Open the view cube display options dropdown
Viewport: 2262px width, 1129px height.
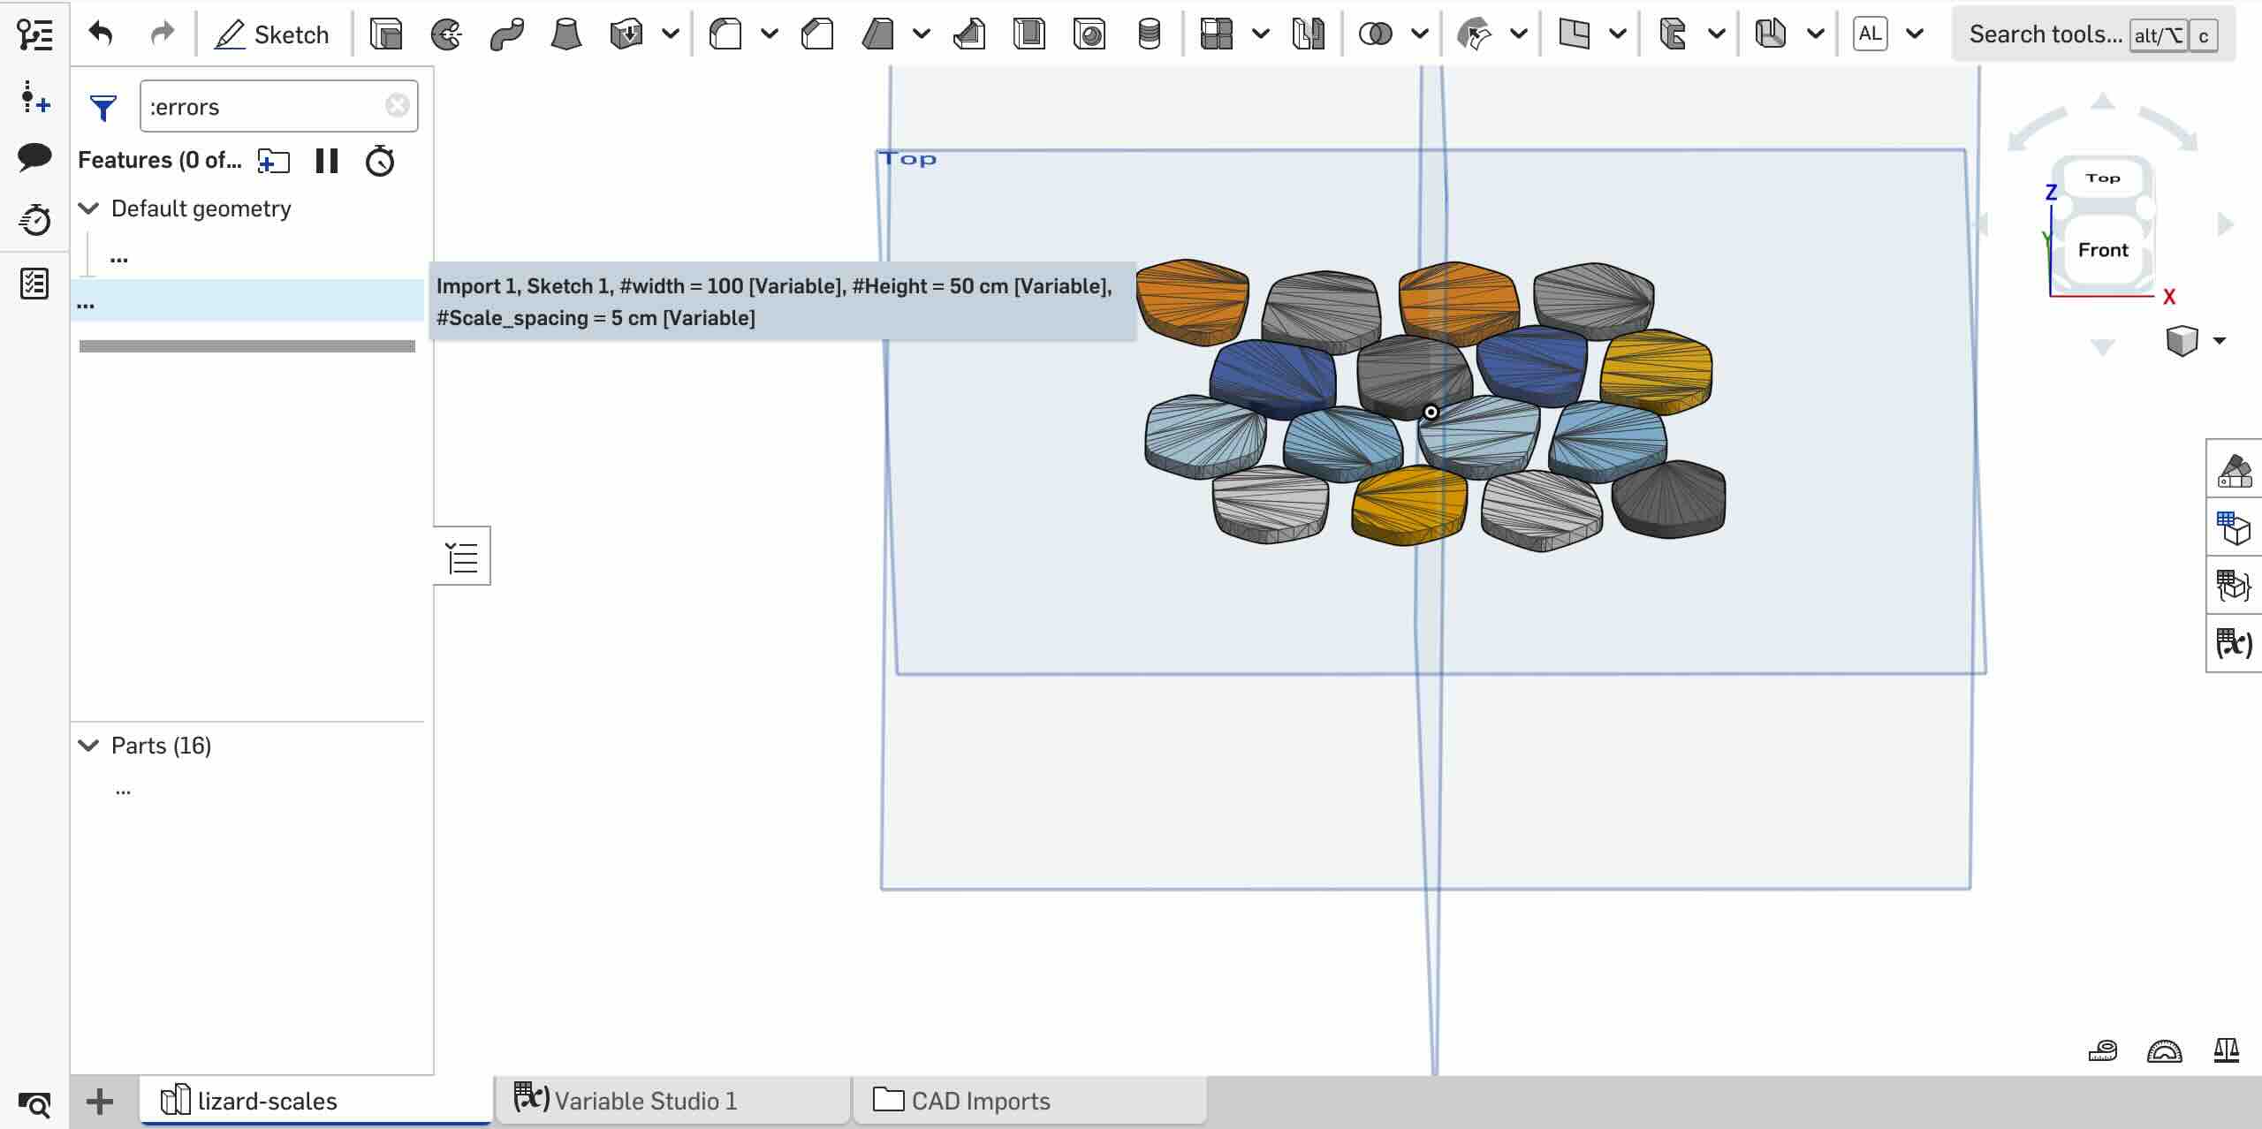(x=2219, y=340)
